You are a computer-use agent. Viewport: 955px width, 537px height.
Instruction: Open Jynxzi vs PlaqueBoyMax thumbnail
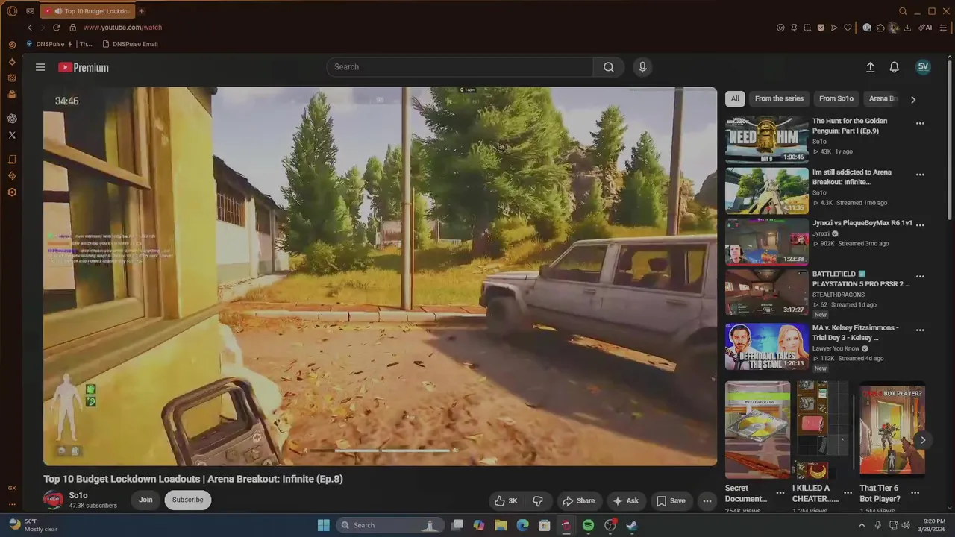[x=767, y=242]
